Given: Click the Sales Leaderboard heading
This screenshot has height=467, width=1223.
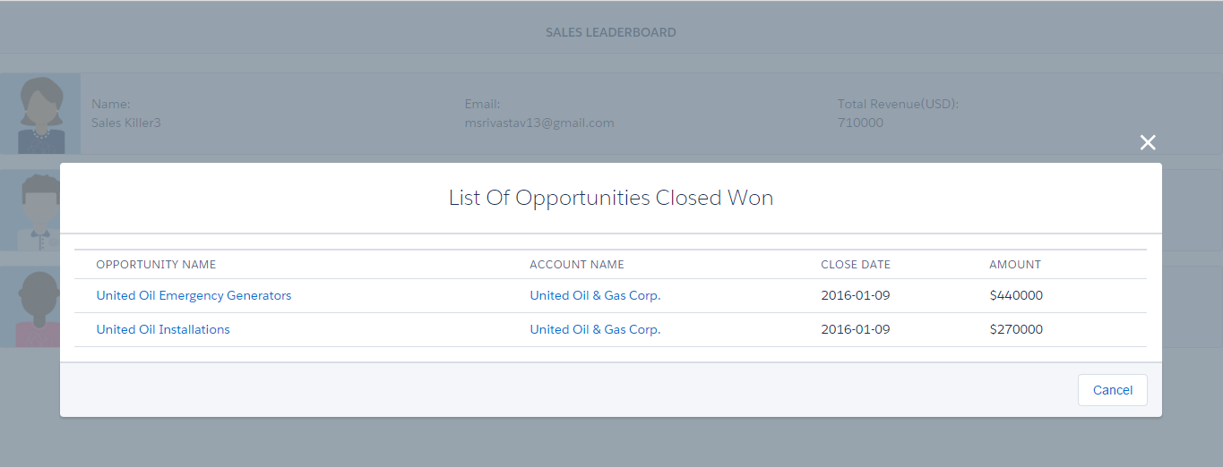Looking at the screenshot, I should click(x=611, y=32).
